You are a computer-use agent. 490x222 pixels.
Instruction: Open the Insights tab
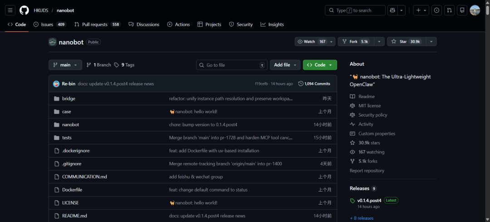click(272, 25)
